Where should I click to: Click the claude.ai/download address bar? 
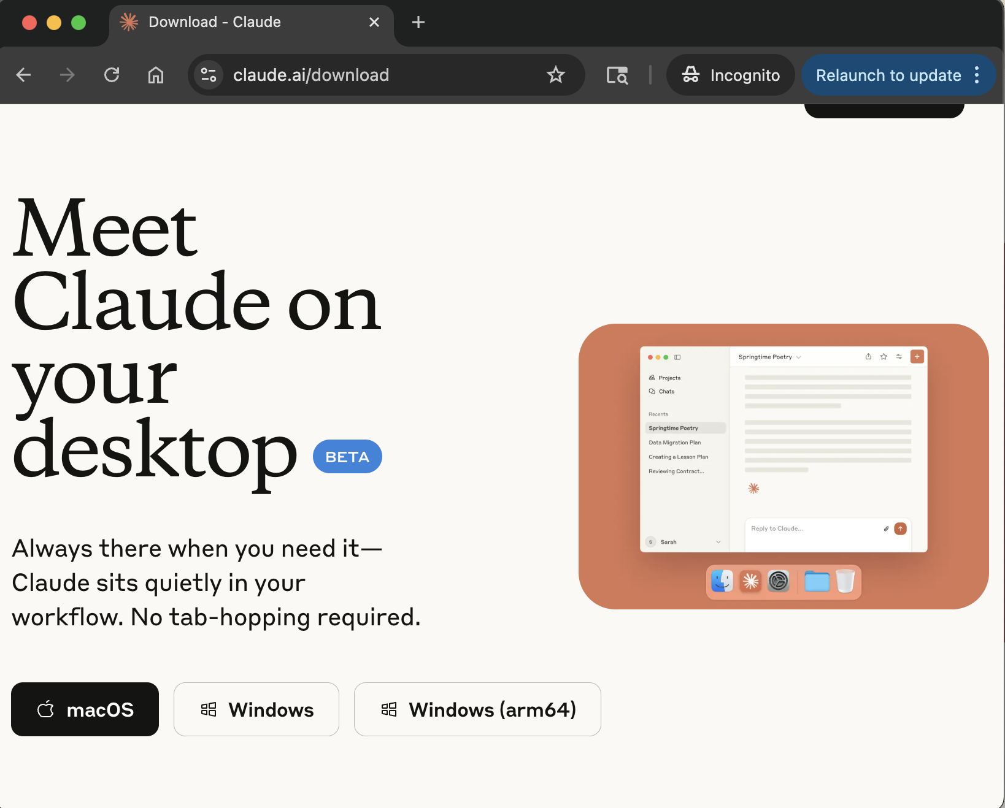[387, 75]
